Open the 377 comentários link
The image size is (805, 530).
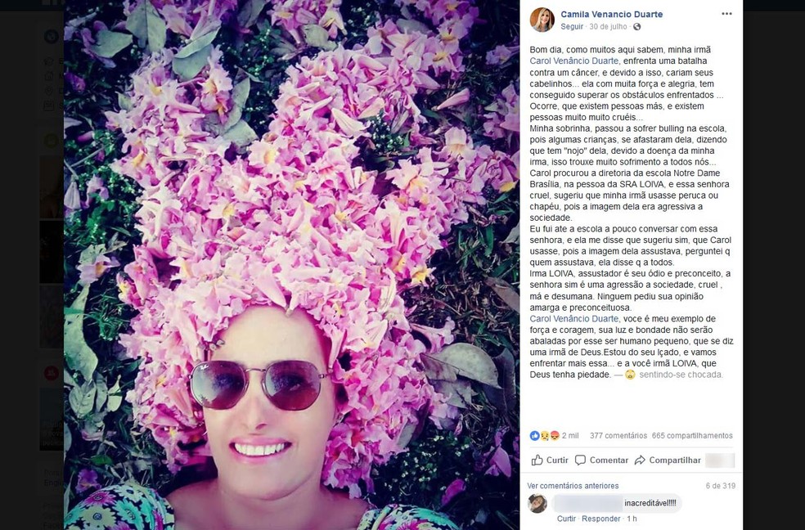618,436
